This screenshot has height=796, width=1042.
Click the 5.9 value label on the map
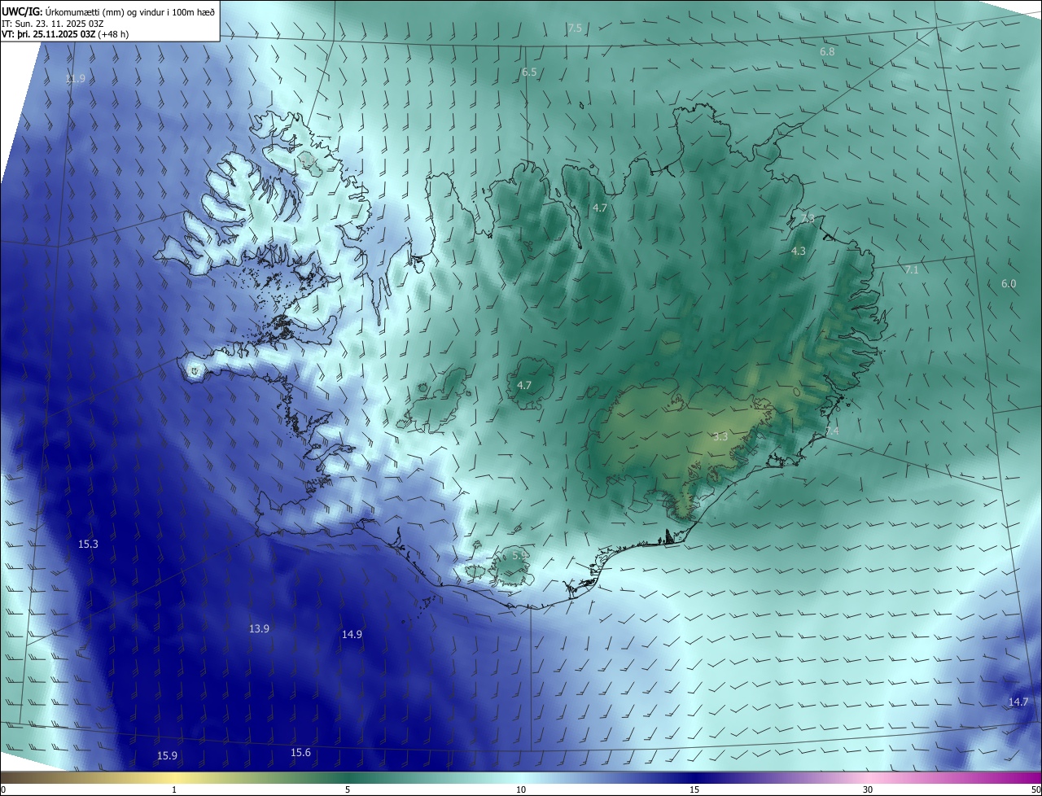pos(521,556)
